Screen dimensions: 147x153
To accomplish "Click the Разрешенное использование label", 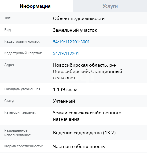I will [18, 133].
